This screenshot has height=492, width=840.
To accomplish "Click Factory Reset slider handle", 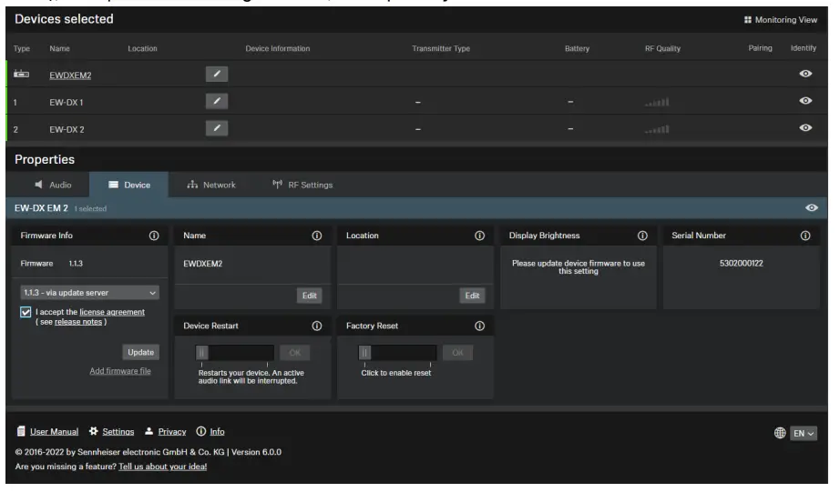I will tap(364, 353).
